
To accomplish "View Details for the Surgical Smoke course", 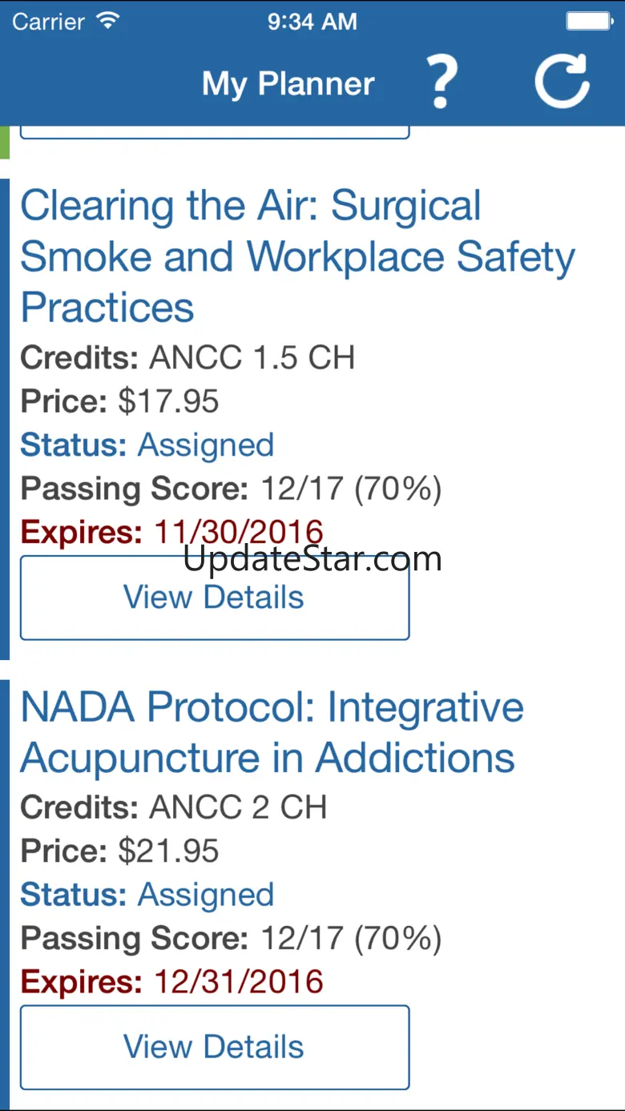I will [x=214, y=598].
